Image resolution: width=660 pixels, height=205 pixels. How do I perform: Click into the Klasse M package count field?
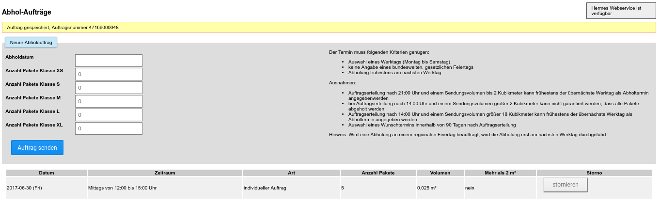[109, 101]
